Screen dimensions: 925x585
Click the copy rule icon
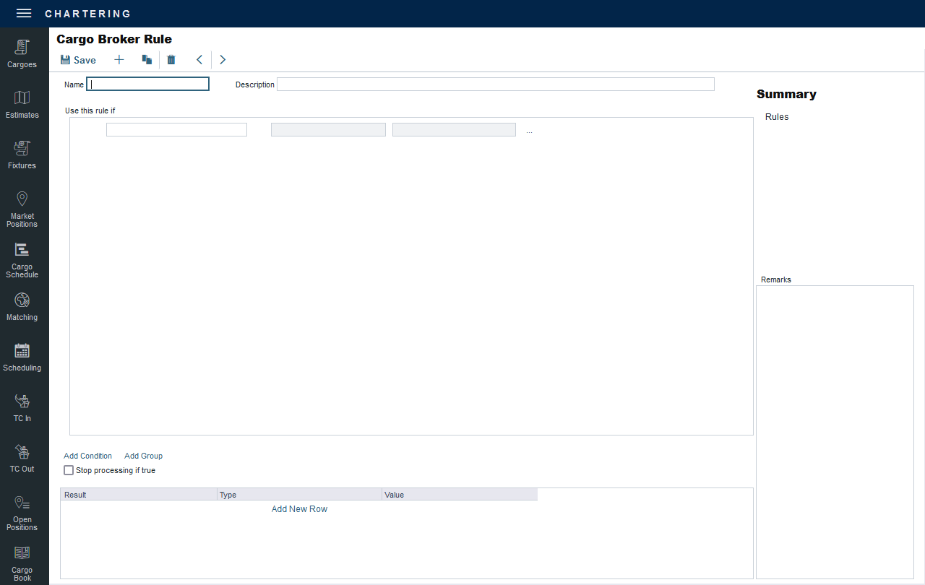click(x=147, y=60)
